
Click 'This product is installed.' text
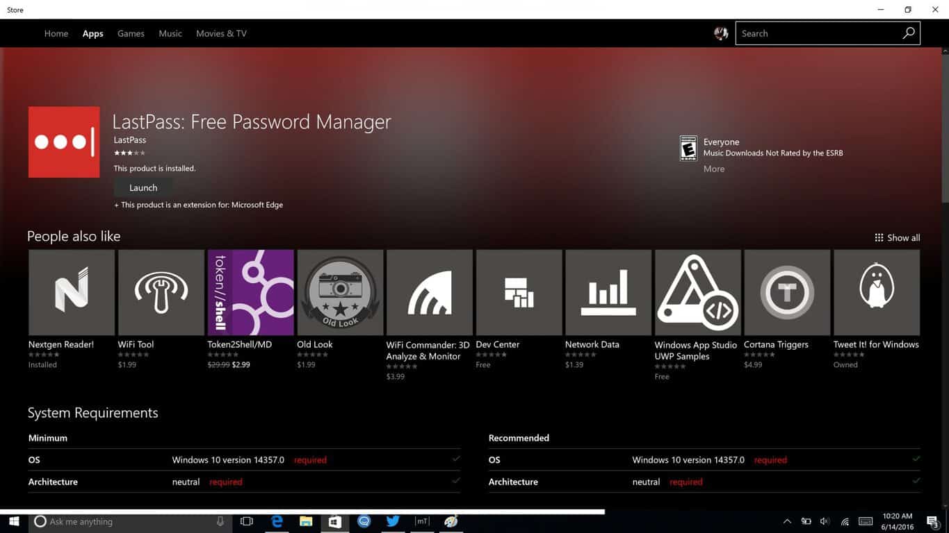click(155, 169)
